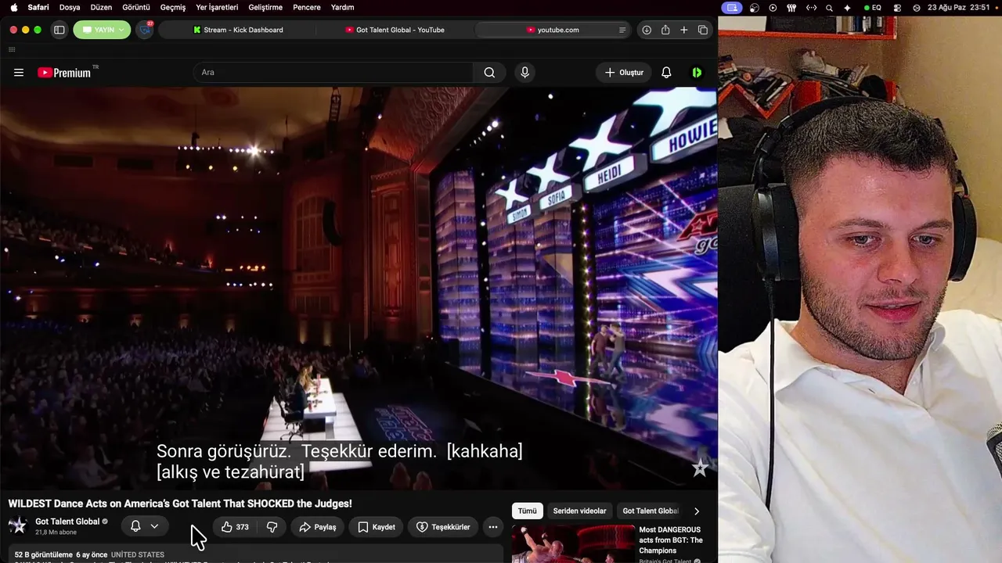The image size is (1002, 563).
Task: Open the Düzen menu
Action: [101, 7]
